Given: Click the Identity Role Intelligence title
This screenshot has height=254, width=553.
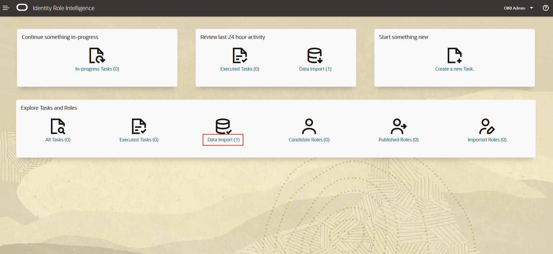Looking at the screenshot, I should [x=64, y=8].
